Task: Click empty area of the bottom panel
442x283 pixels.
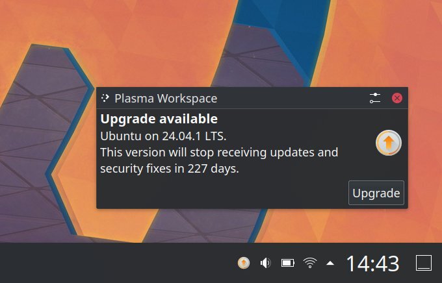Action: coord(112,263)
